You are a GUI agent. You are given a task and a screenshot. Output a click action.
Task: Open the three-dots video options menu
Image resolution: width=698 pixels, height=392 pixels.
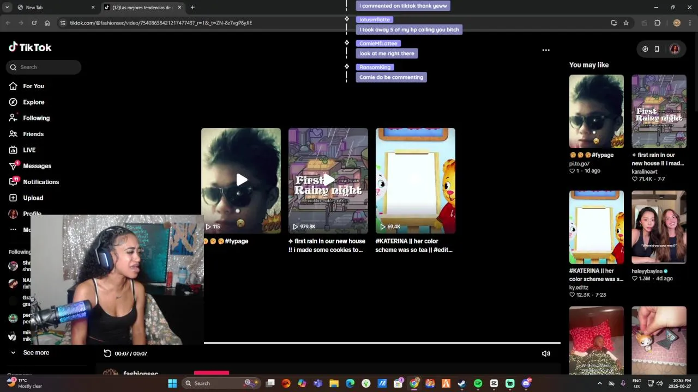[546, 50]
